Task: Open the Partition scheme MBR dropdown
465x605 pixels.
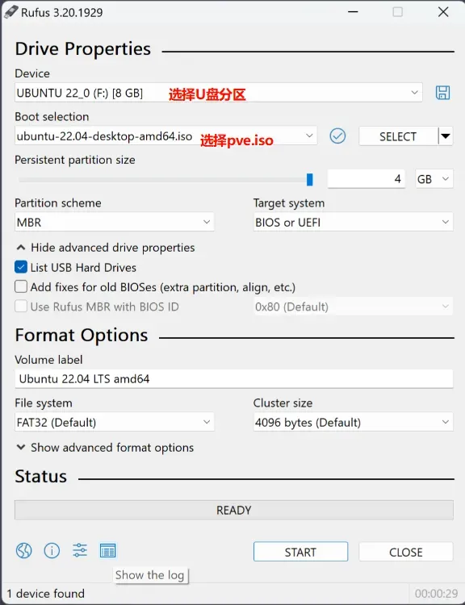Action: click(115, 222)
